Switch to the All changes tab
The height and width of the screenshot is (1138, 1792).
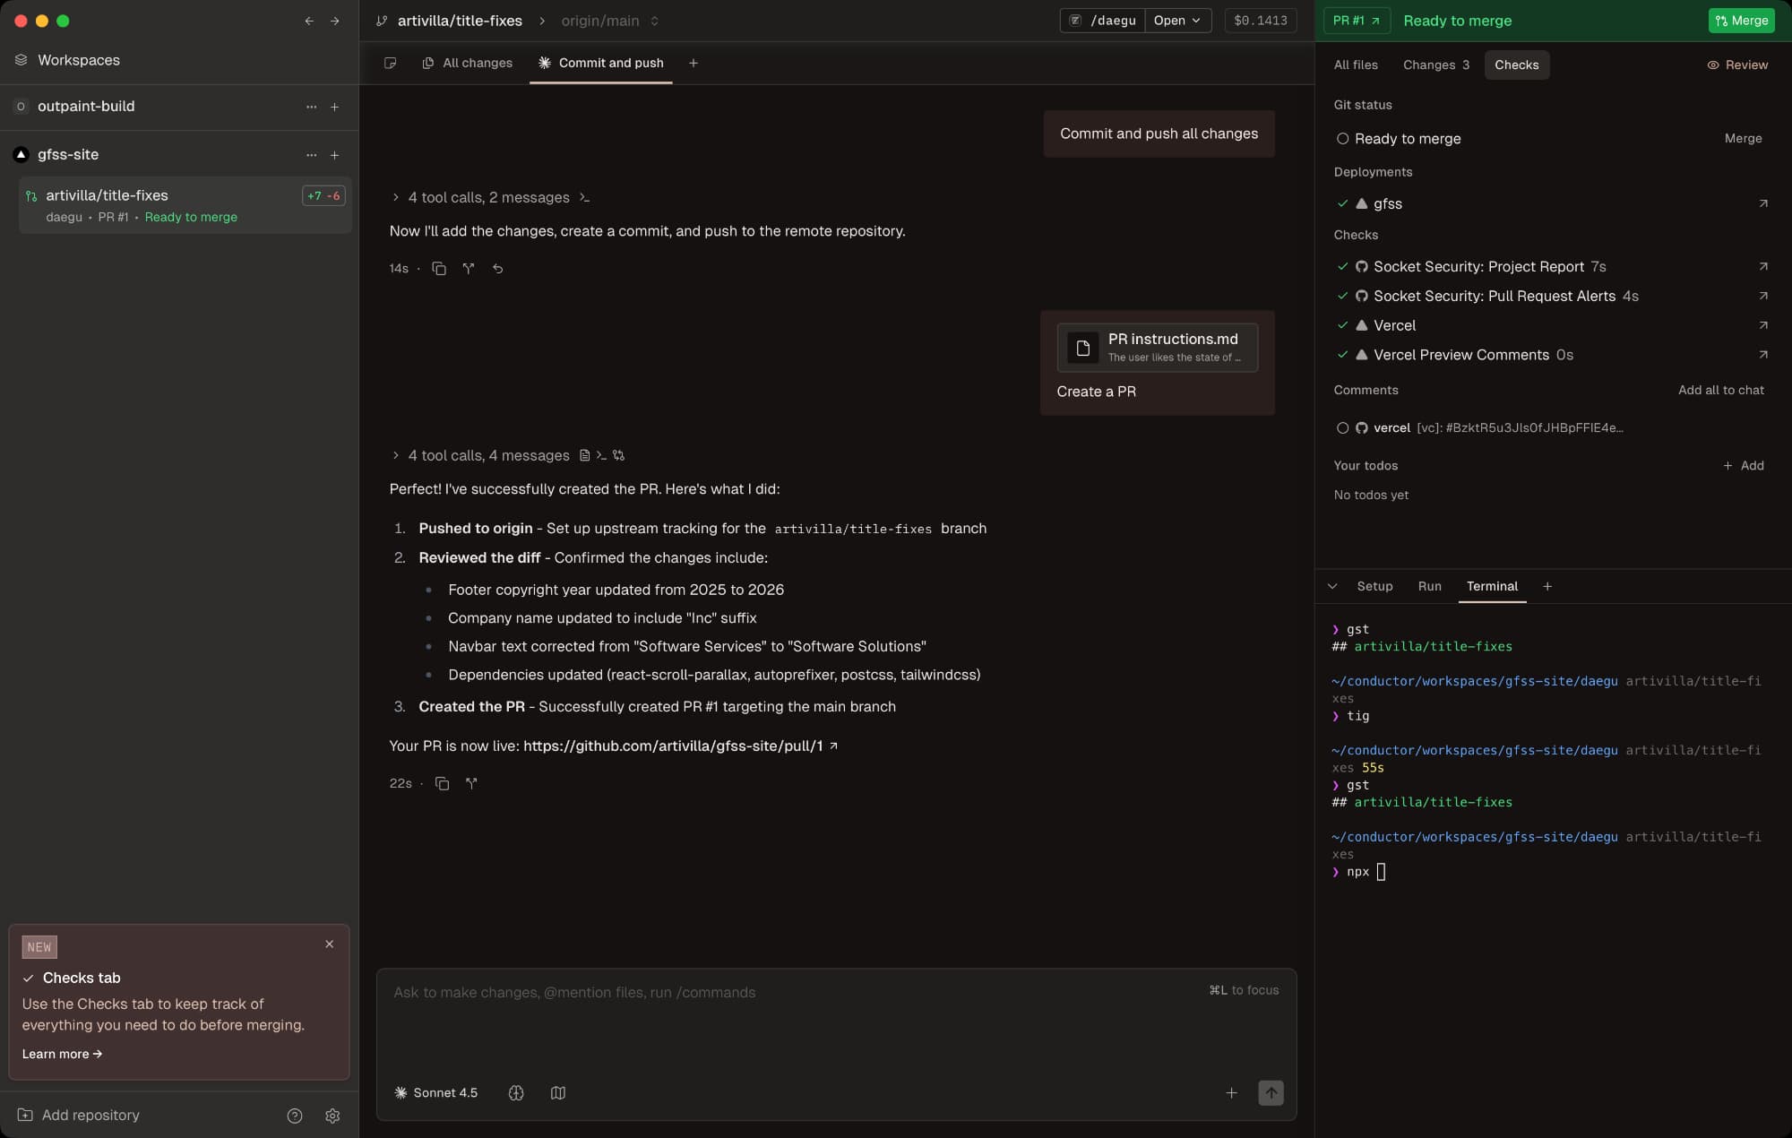point(468,63)
